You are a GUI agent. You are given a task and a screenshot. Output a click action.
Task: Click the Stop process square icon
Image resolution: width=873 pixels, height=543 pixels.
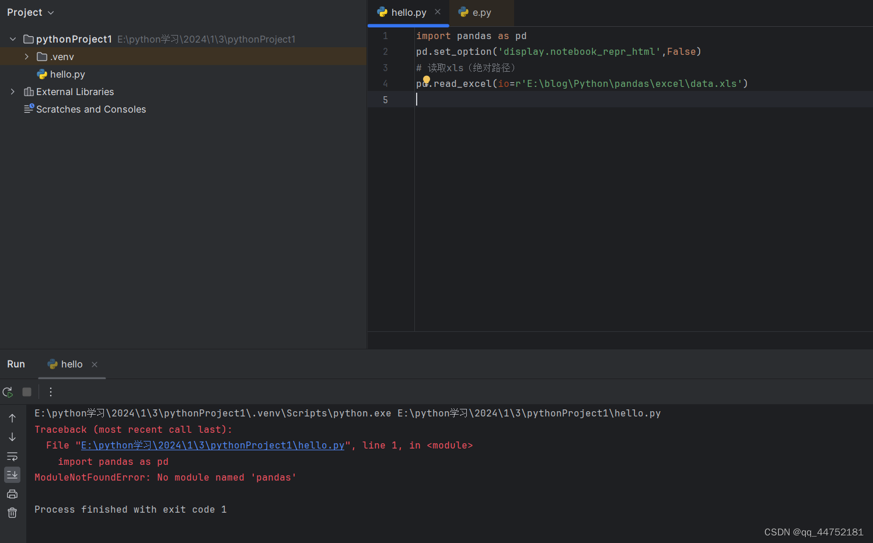(x=27, y=392)
